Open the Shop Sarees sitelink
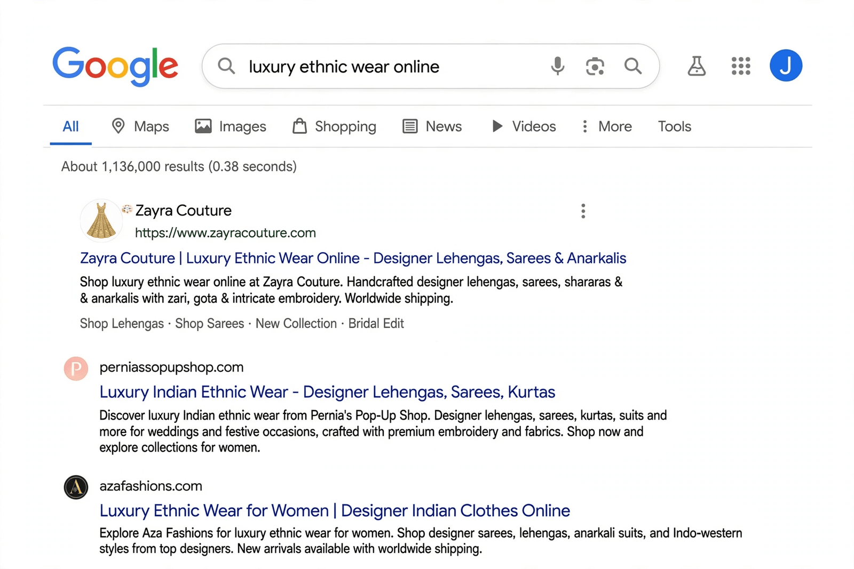The image size is (854, 569). 210,324
